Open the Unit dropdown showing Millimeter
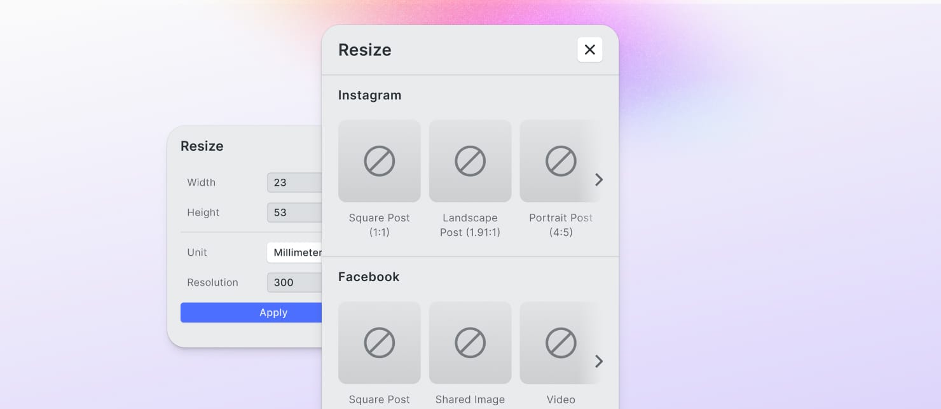 click(294, 253)
